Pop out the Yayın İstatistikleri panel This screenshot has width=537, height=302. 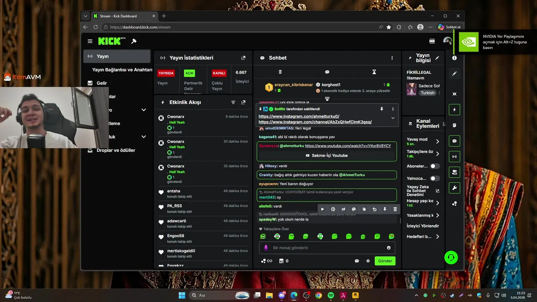point(243,58)
